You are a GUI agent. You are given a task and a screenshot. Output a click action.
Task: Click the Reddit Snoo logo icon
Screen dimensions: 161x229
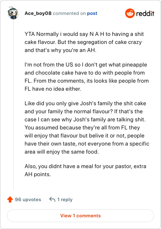[130, 13]
